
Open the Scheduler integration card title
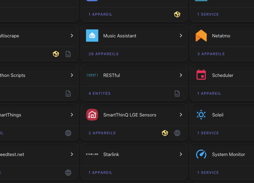click(x=223, y=75)
